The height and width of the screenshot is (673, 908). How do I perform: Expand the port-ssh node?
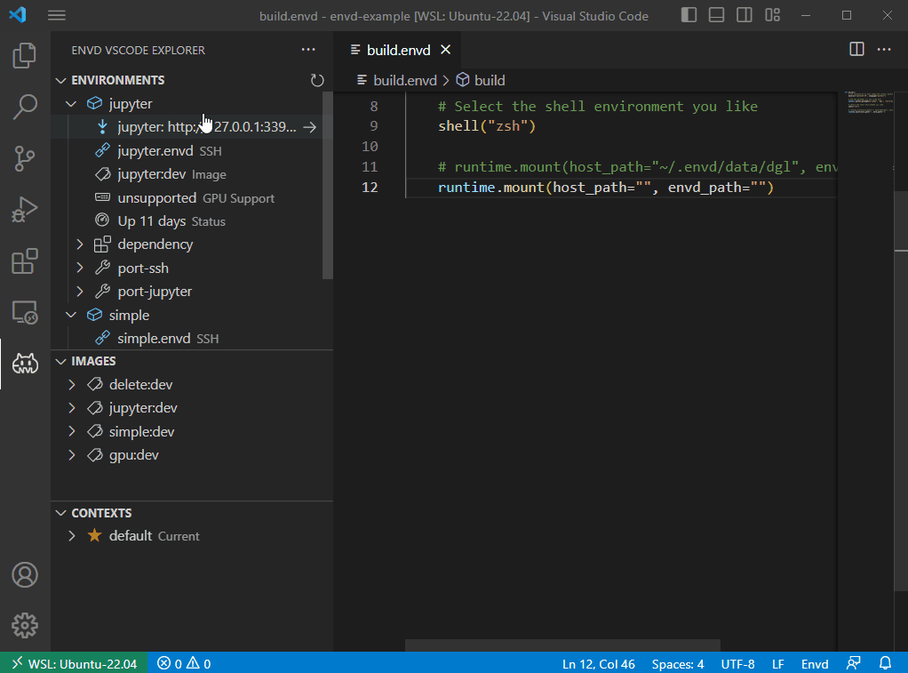pyautogui.click(x=80, y=268)
